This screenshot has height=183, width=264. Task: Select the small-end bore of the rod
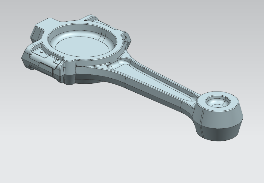pos(217,102)
